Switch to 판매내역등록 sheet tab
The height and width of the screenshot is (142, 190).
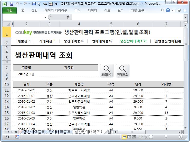(60, 132)
